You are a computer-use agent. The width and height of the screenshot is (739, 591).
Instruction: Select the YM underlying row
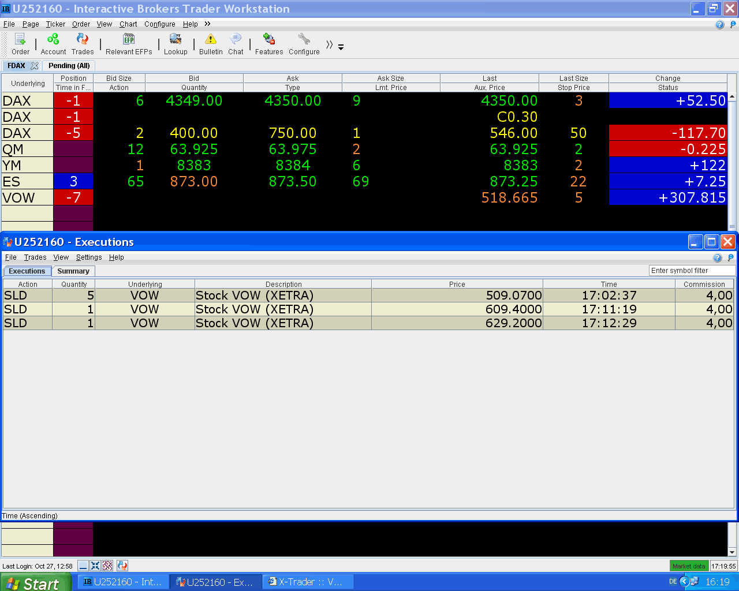click(x=27, y=165)
